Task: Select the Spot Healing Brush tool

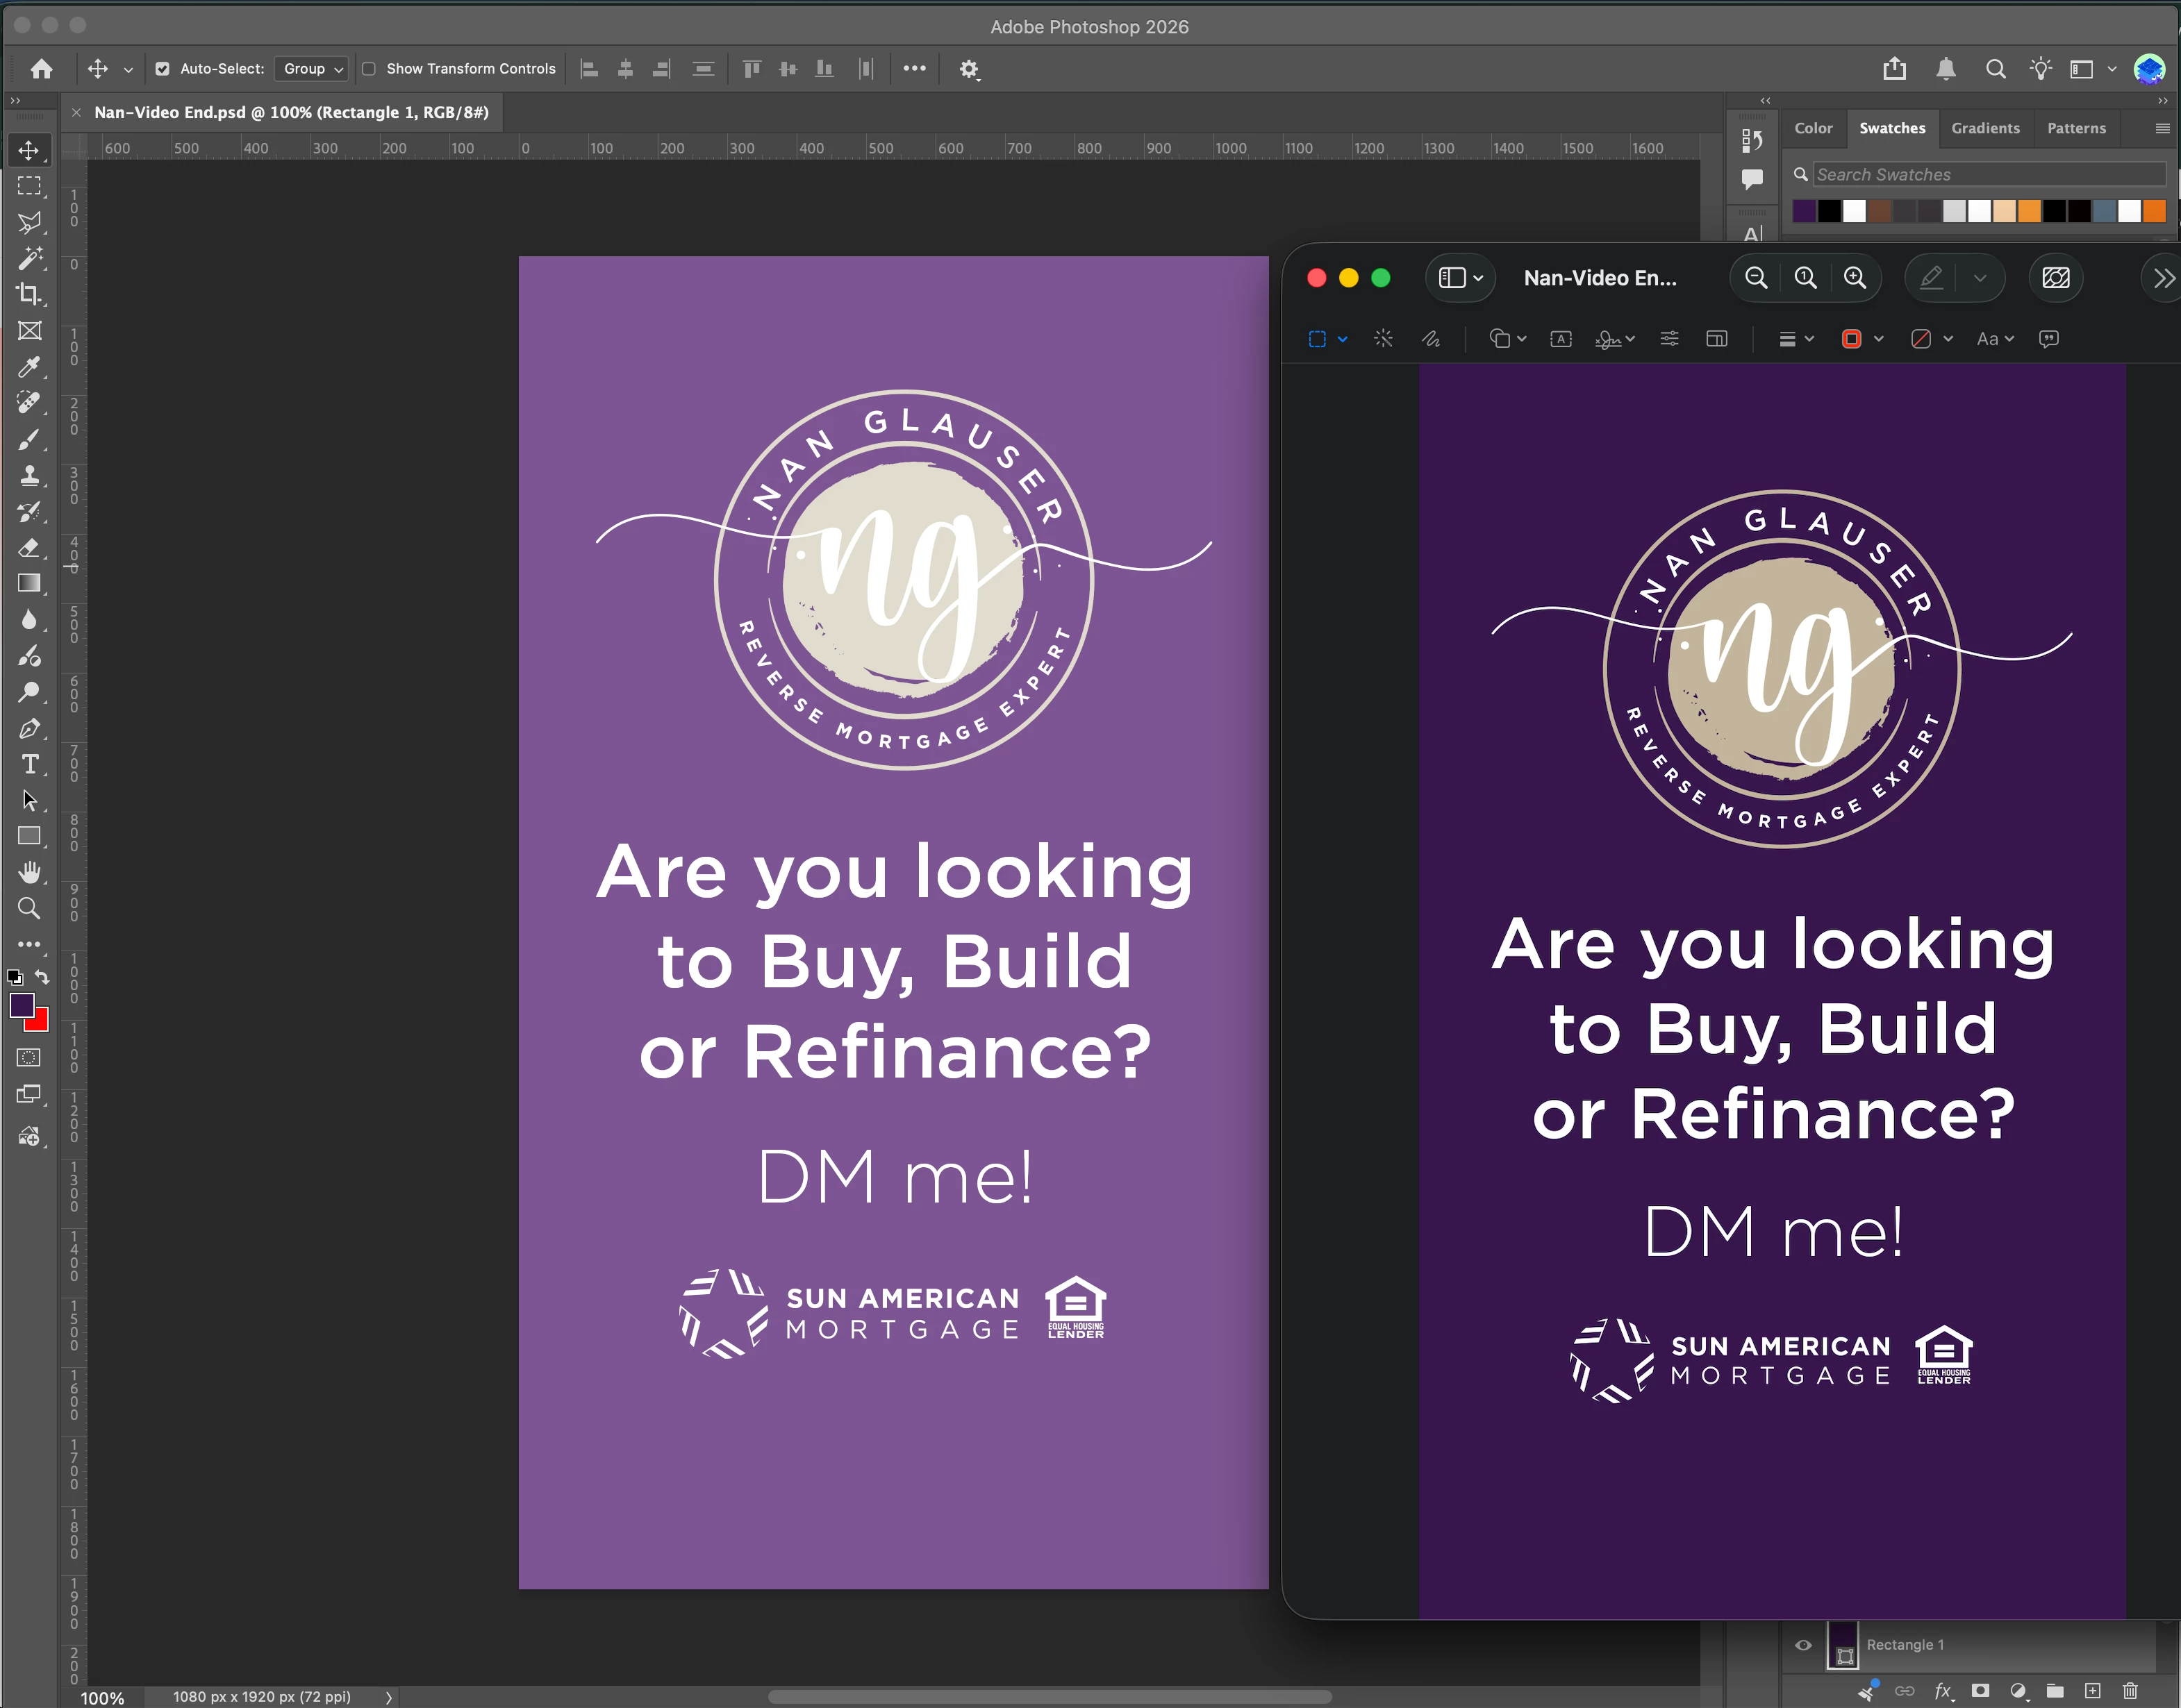Action: point(29,403)
